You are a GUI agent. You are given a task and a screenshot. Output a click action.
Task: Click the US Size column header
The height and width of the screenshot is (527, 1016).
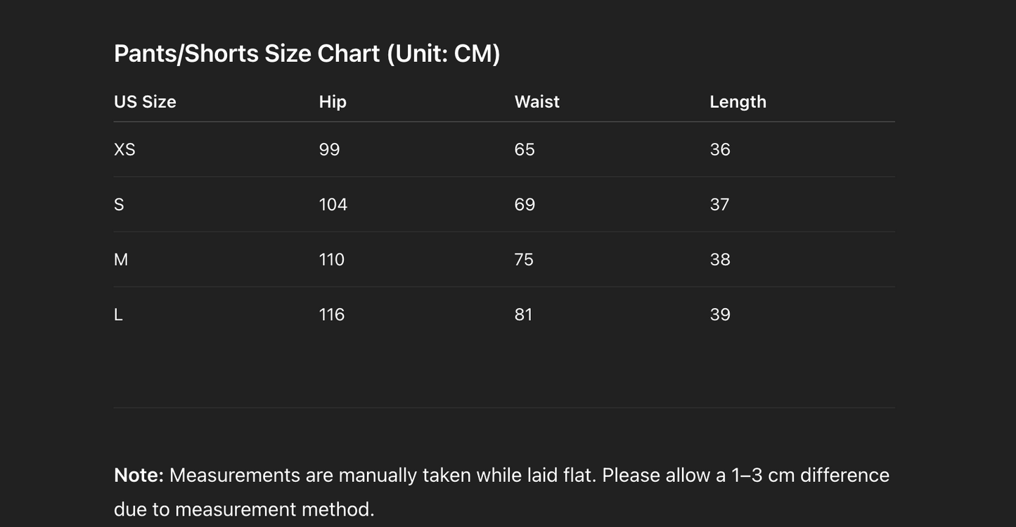tap(145, 101)
